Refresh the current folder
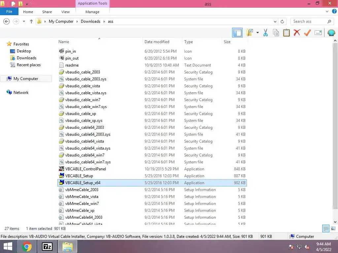 point(282,21)
